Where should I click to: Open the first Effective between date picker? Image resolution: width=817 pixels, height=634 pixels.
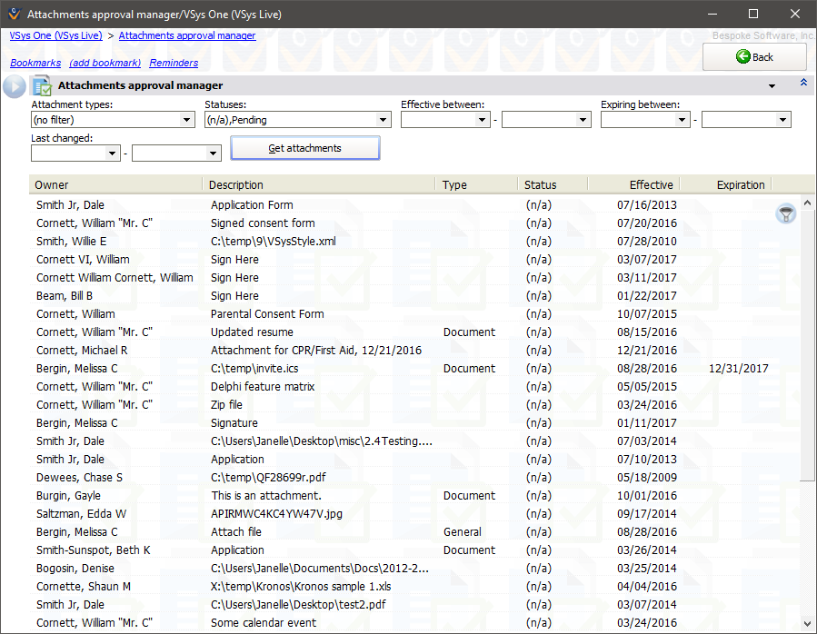(482, 120)
